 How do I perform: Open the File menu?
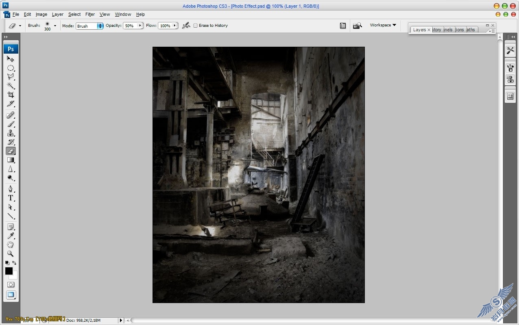(x=16, y=14)
